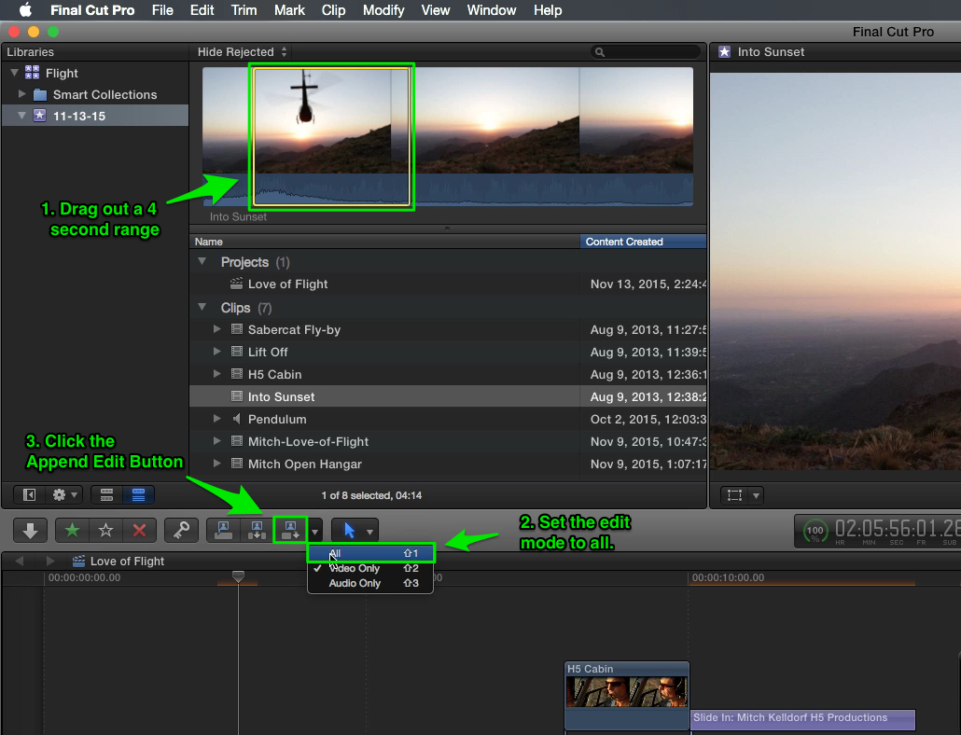Click the browser search field
961x735 pixels.
[646, 52]
